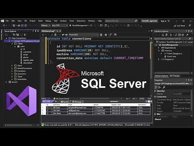Open the Any CPU platform dropdown
The width and height of the screenshot is (194, 146).
60,26
